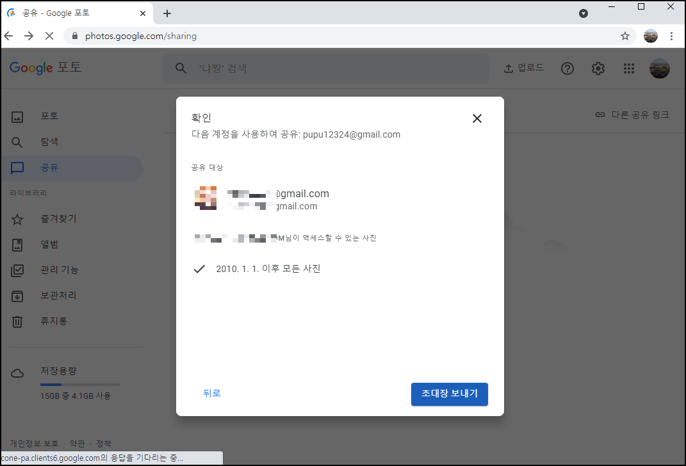
Task: Bookmark this page with the star icon
Action: click(625, 36)
